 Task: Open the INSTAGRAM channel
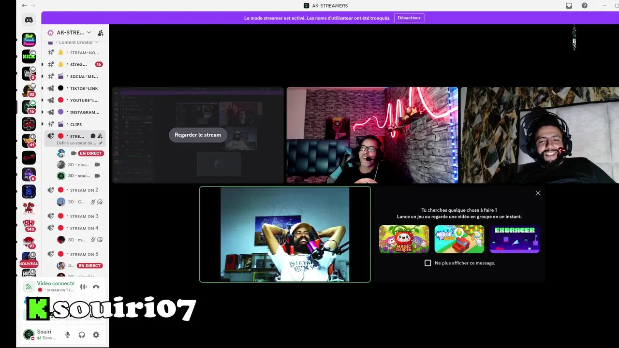(x=75, y=112)
